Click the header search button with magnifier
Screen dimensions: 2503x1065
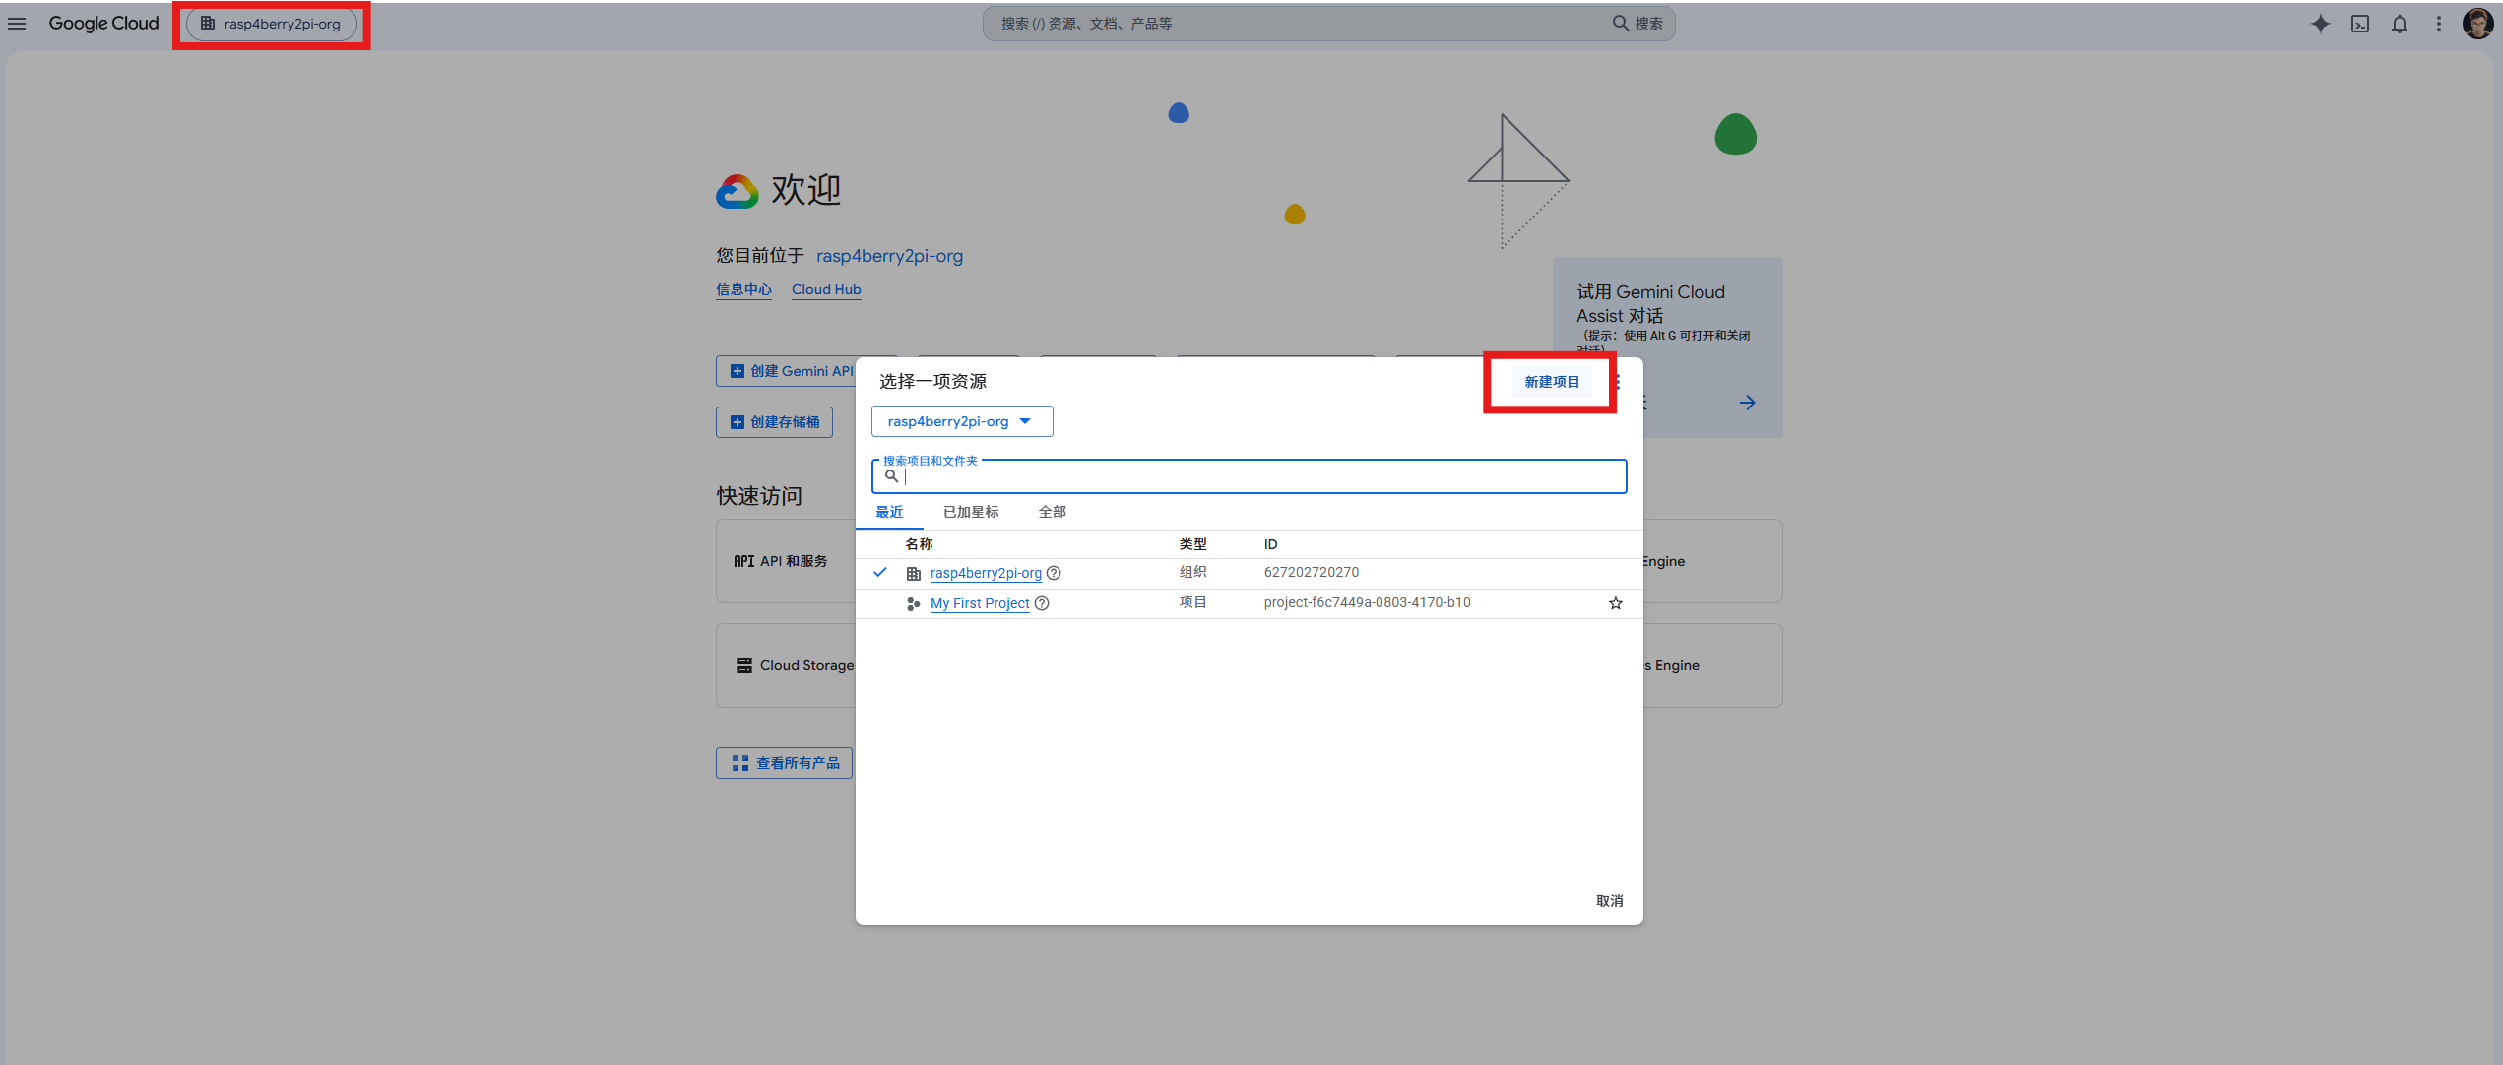click(1637, 24)
